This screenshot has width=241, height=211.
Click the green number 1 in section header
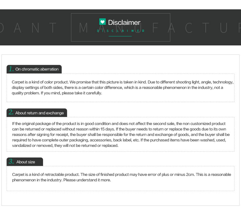tap(11, 69)
